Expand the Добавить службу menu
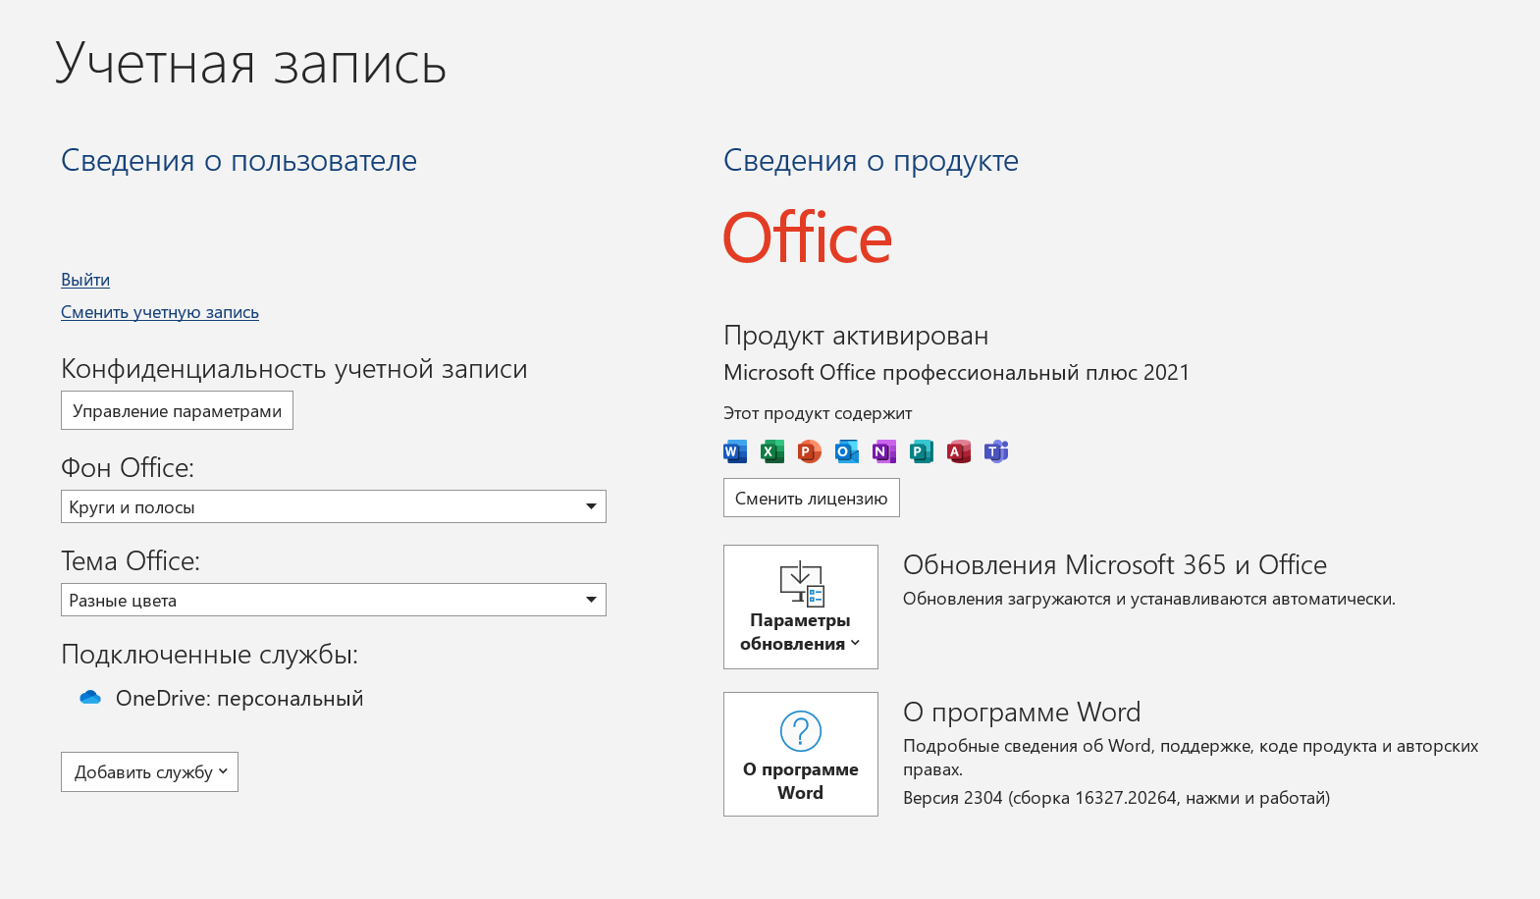 click(149, 772)
